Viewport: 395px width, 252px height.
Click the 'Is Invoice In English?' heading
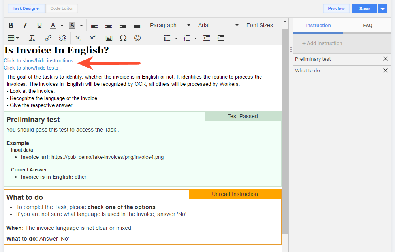(56, 50)
